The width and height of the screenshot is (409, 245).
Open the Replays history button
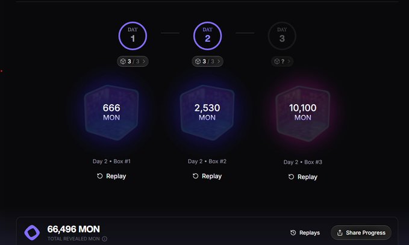[x=305, y=233]
